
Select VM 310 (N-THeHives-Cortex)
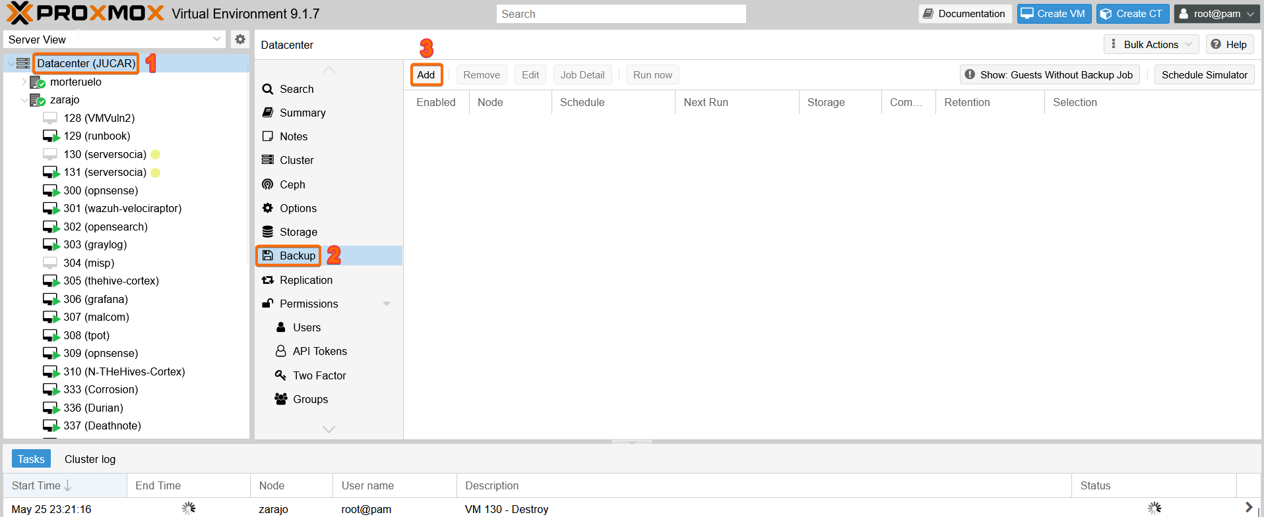[x=124, y=371]
